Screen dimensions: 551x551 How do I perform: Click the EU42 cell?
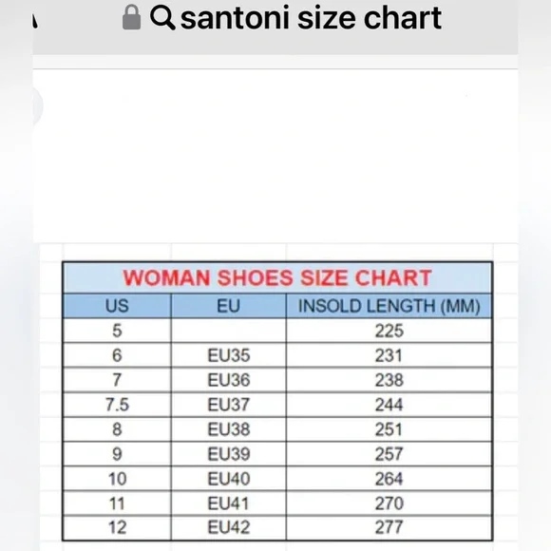[x=228, y=527]
